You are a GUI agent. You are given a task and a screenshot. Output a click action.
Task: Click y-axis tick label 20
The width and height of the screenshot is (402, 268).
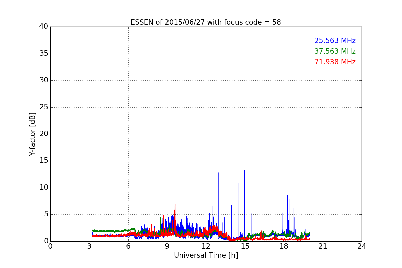[x=44, y=134]
